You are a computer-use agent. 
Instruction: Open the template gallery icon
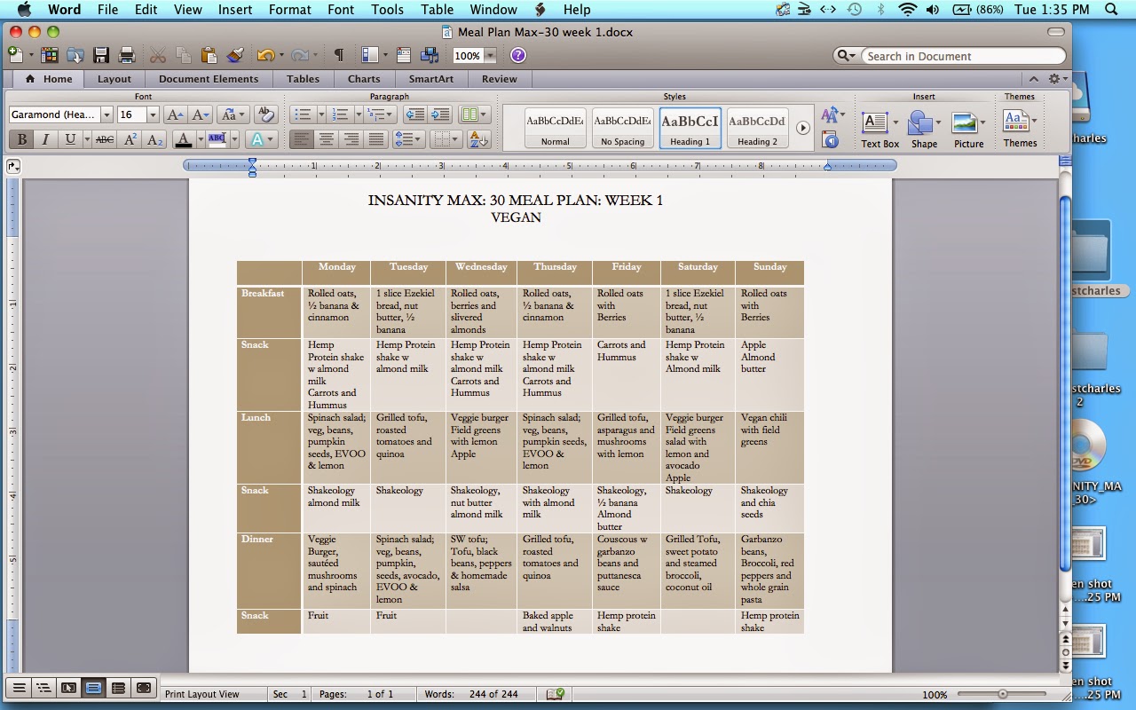click(49, 55)
